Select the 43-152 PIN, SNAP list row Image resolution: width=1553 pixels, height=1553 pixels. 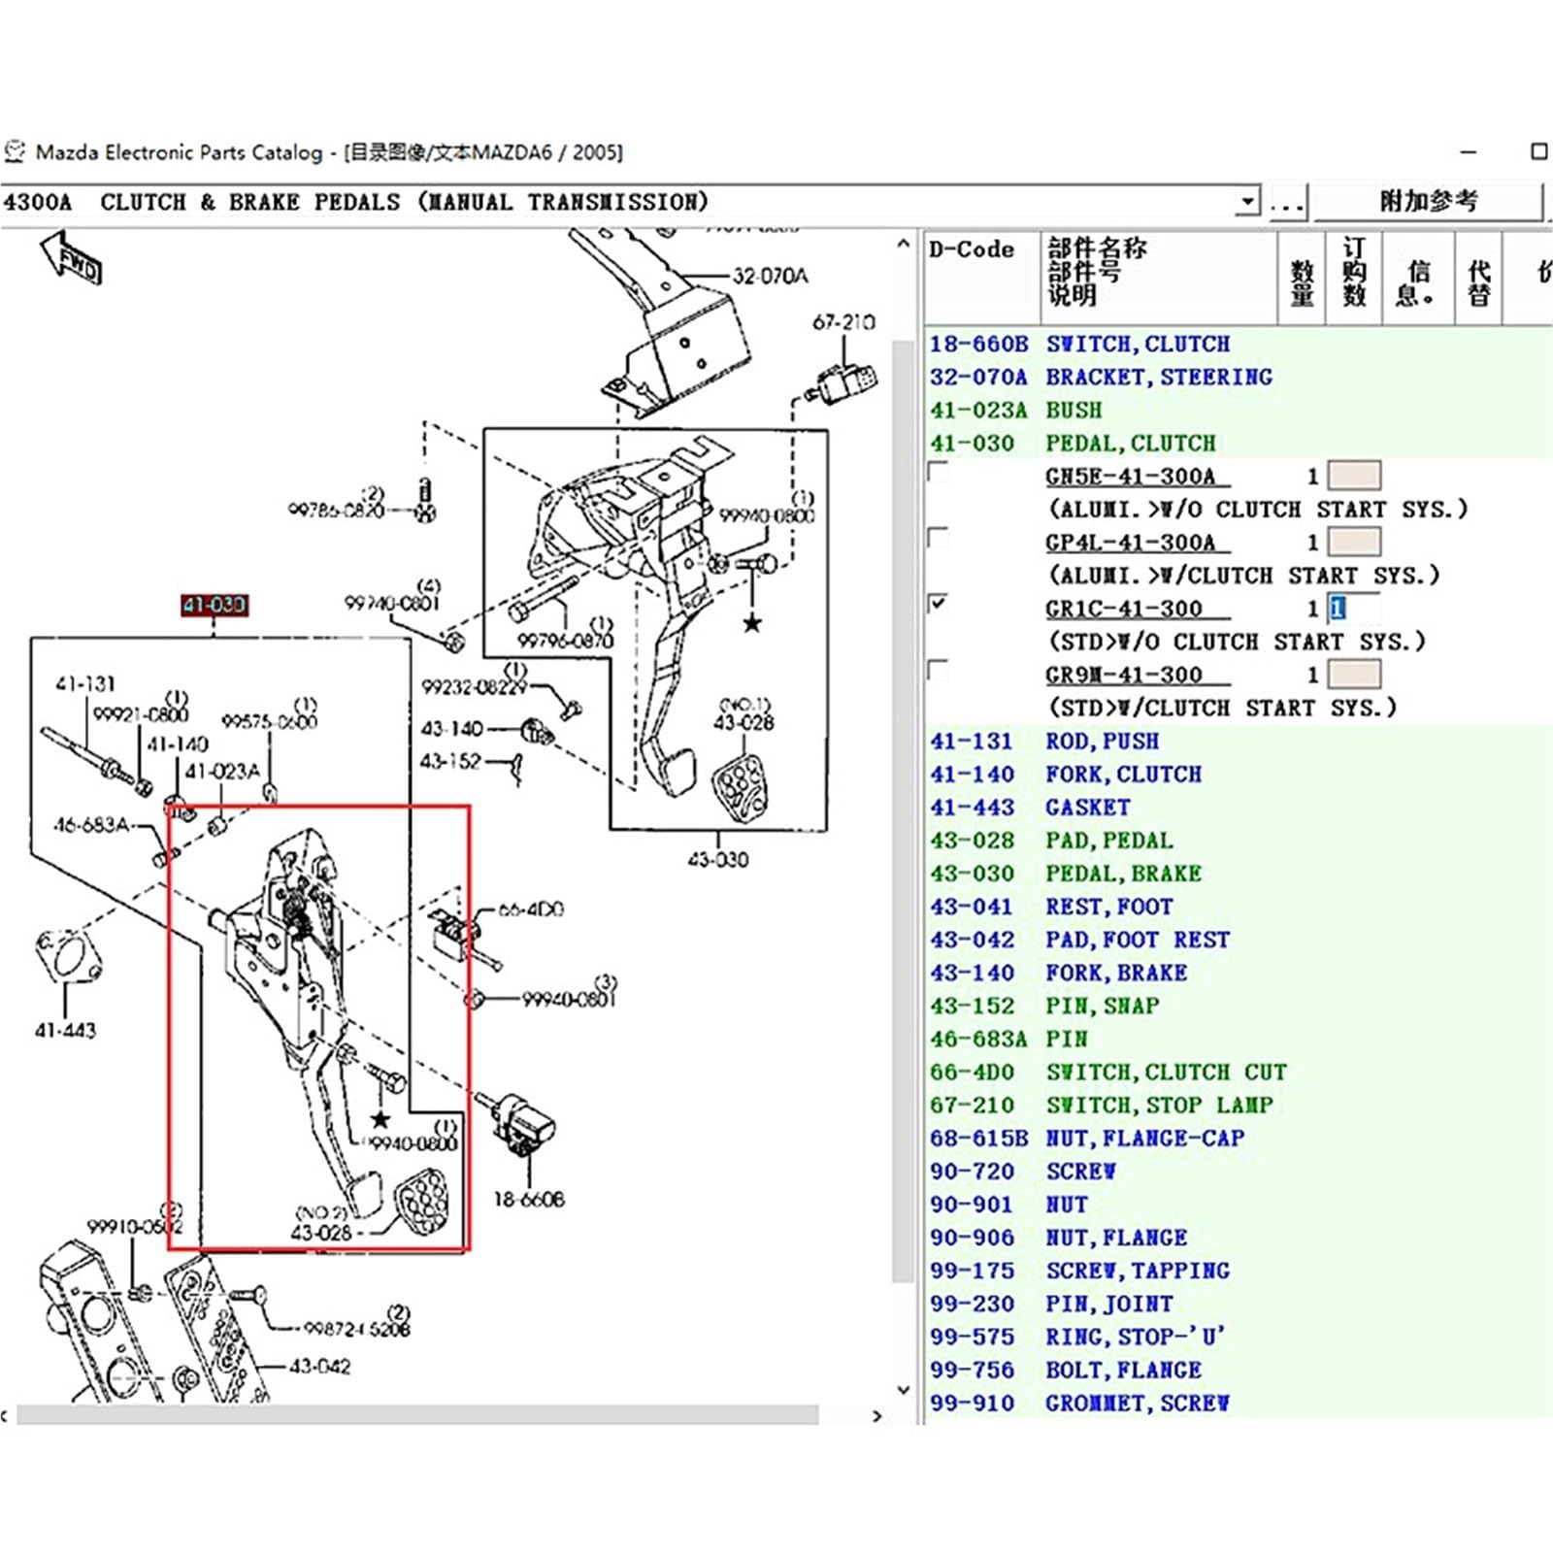(x=1239, y=1005)
